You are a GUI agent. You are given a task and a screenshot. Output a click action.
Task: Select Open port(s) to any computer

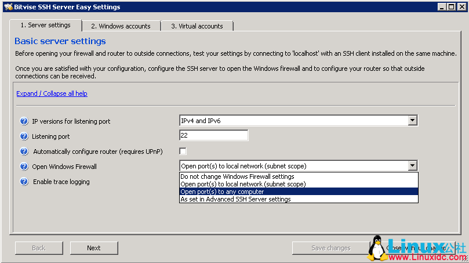coord(299,192)
